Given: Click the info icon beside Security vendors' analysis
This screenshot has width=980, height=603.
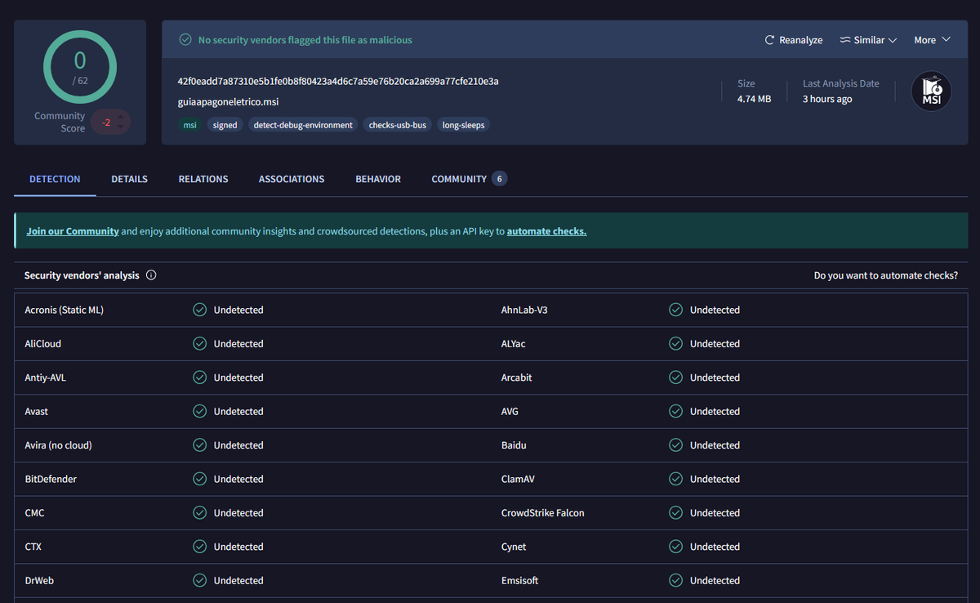Looking at the screenshot, I should [151, 275].
